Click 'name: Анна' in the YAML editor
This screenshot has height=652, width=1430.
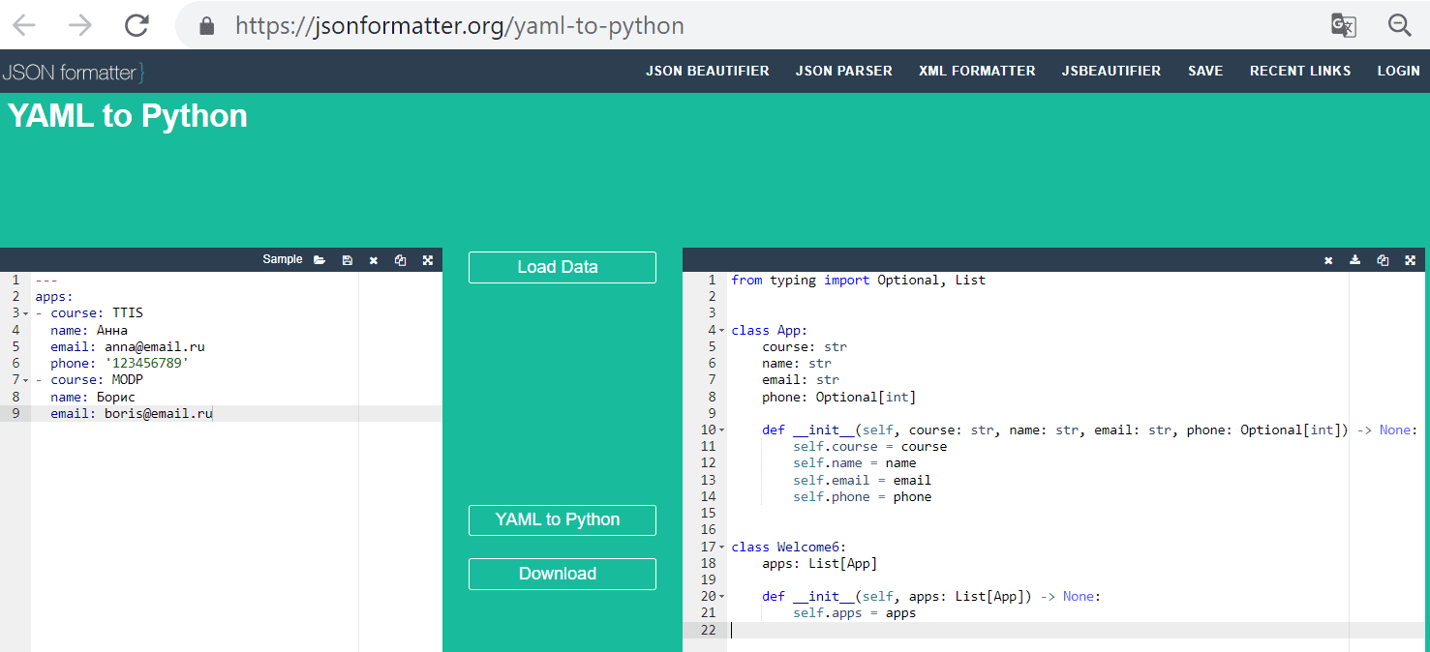[89, 330]
